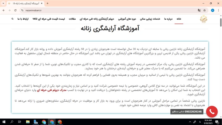Bookmark this page with the star icon

click(x=204, y=10)
